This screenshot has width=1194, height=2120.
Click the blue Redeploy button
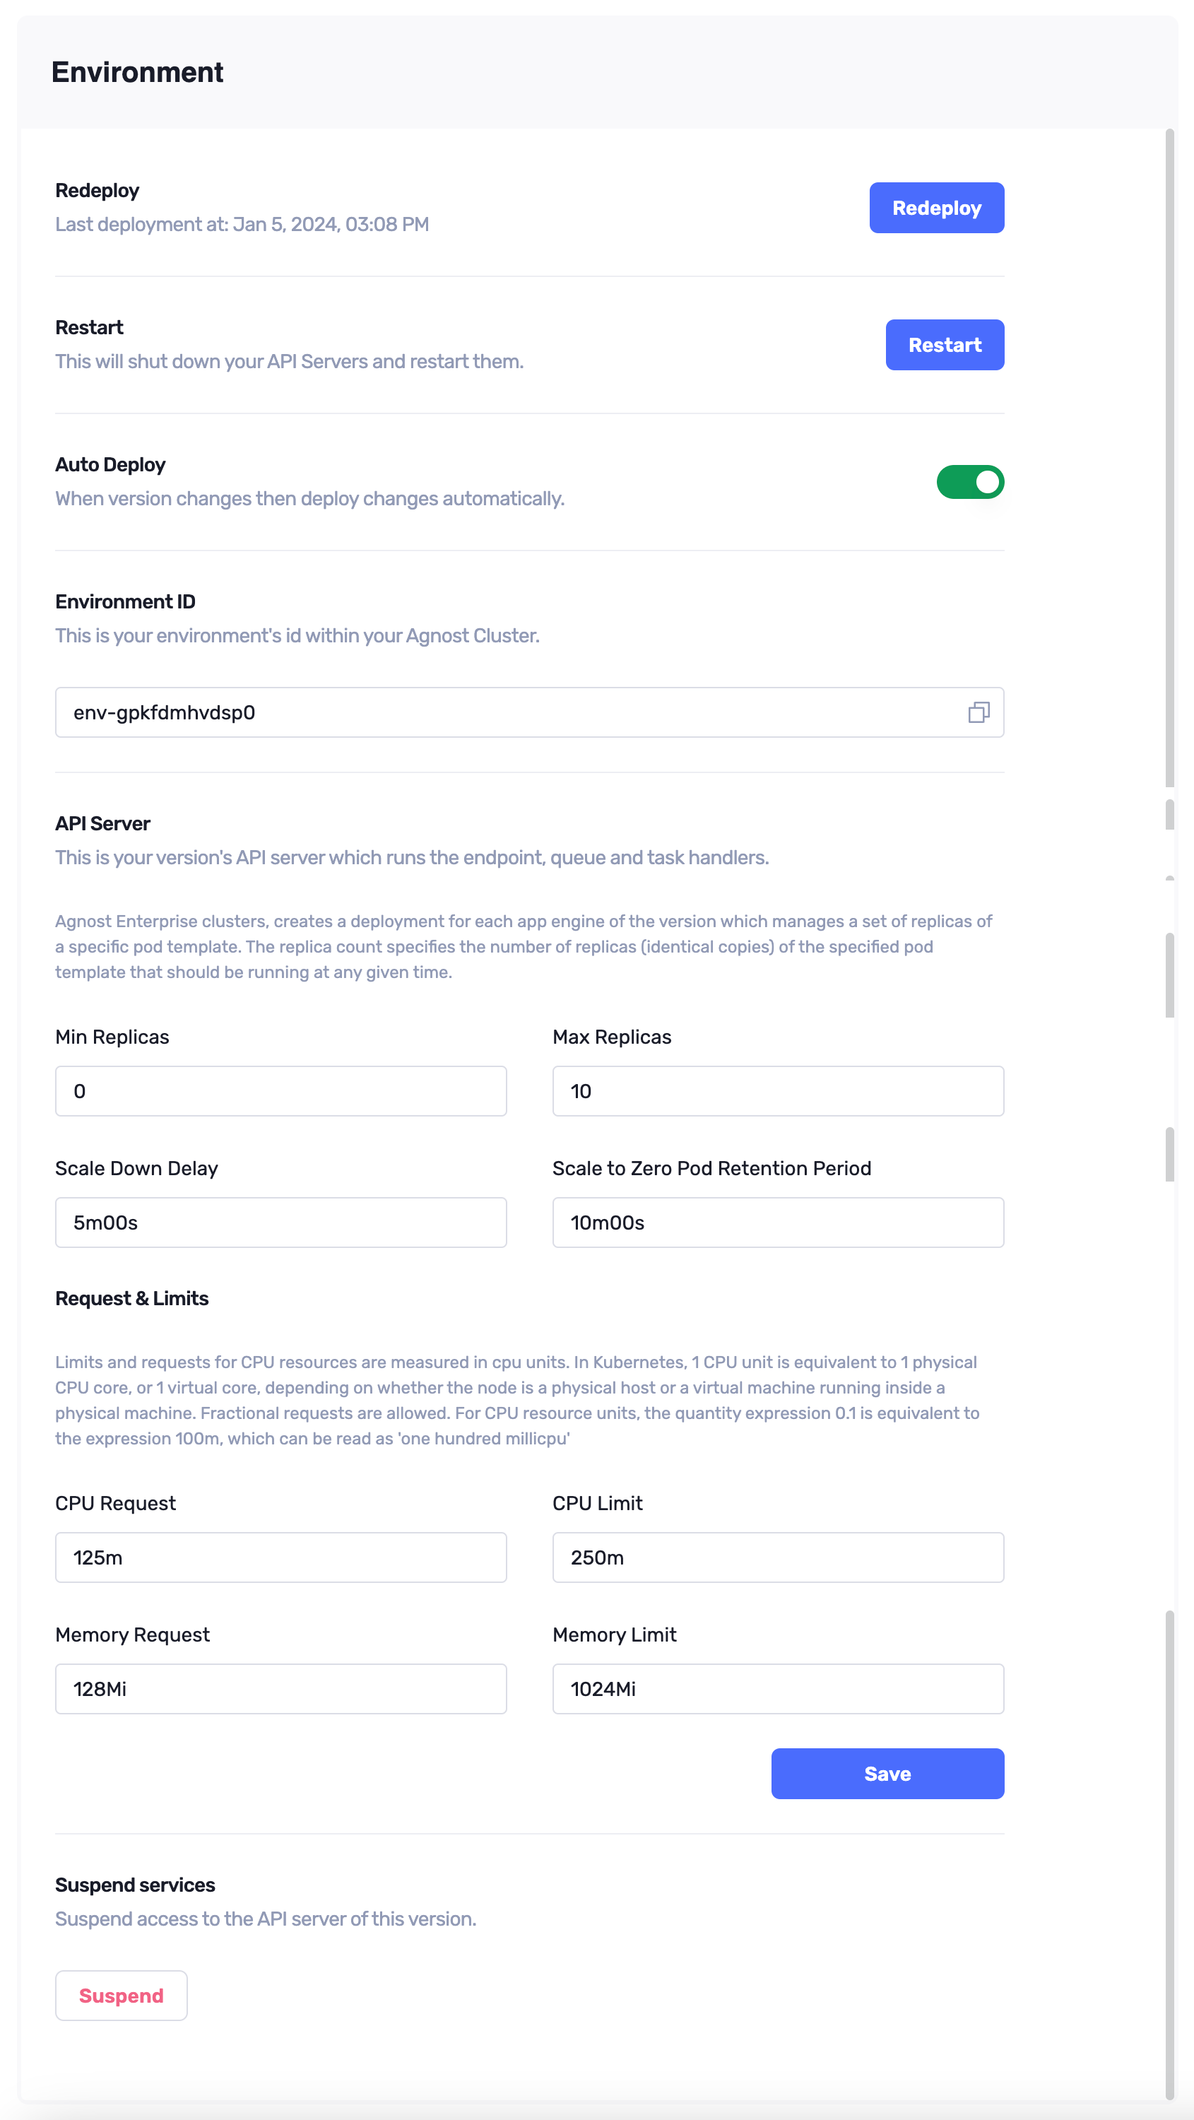(935, 208)
